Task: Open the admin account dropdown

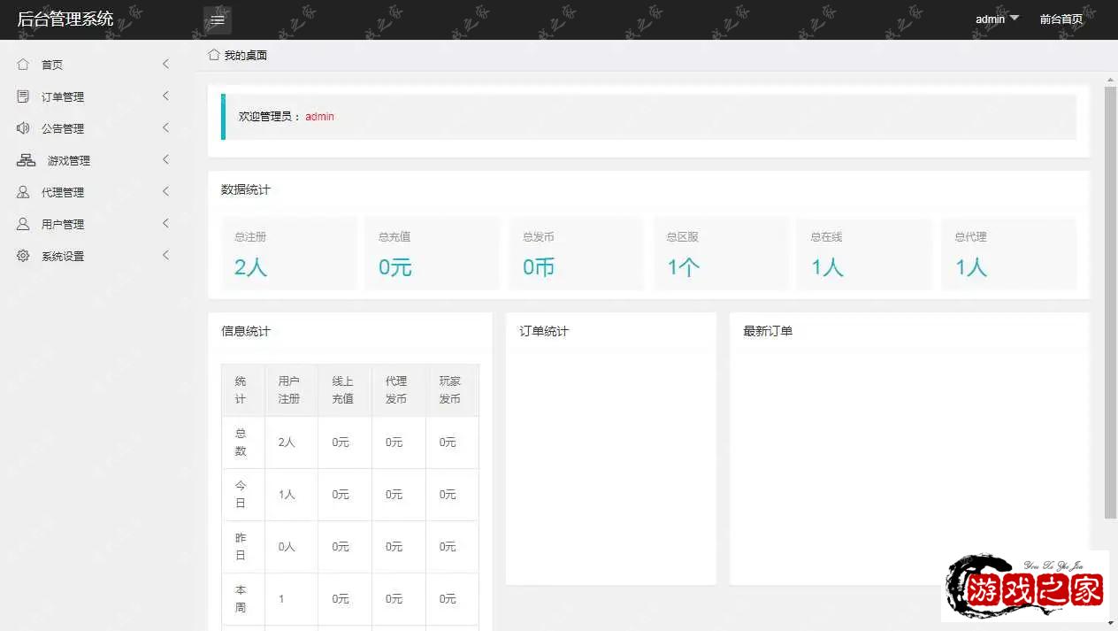Action: (997, 19)
